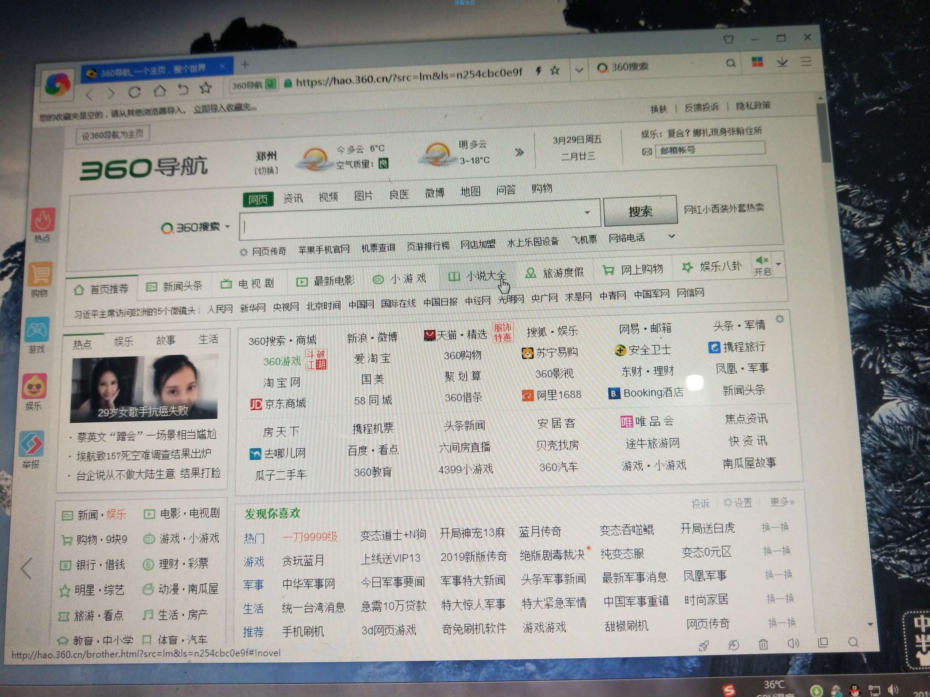This screenshot has width=930, height=697.
Task: Click the system volume tray icon
Action: pos(892,689)
